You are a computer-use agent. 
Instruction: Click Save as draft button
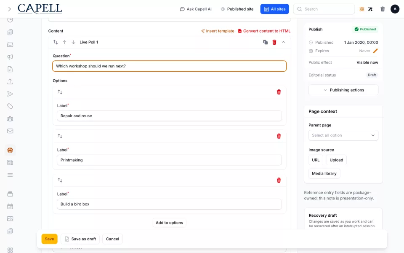coord(80,239)
